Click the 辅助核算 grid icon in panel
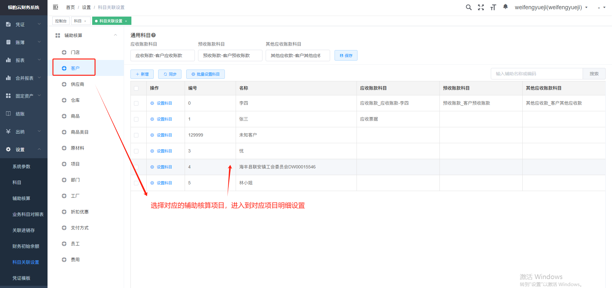 tap(58, 35)
